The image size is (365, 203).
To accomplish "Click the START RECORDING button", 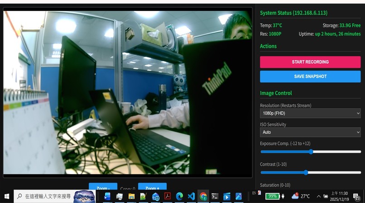I will pos(310,62).
